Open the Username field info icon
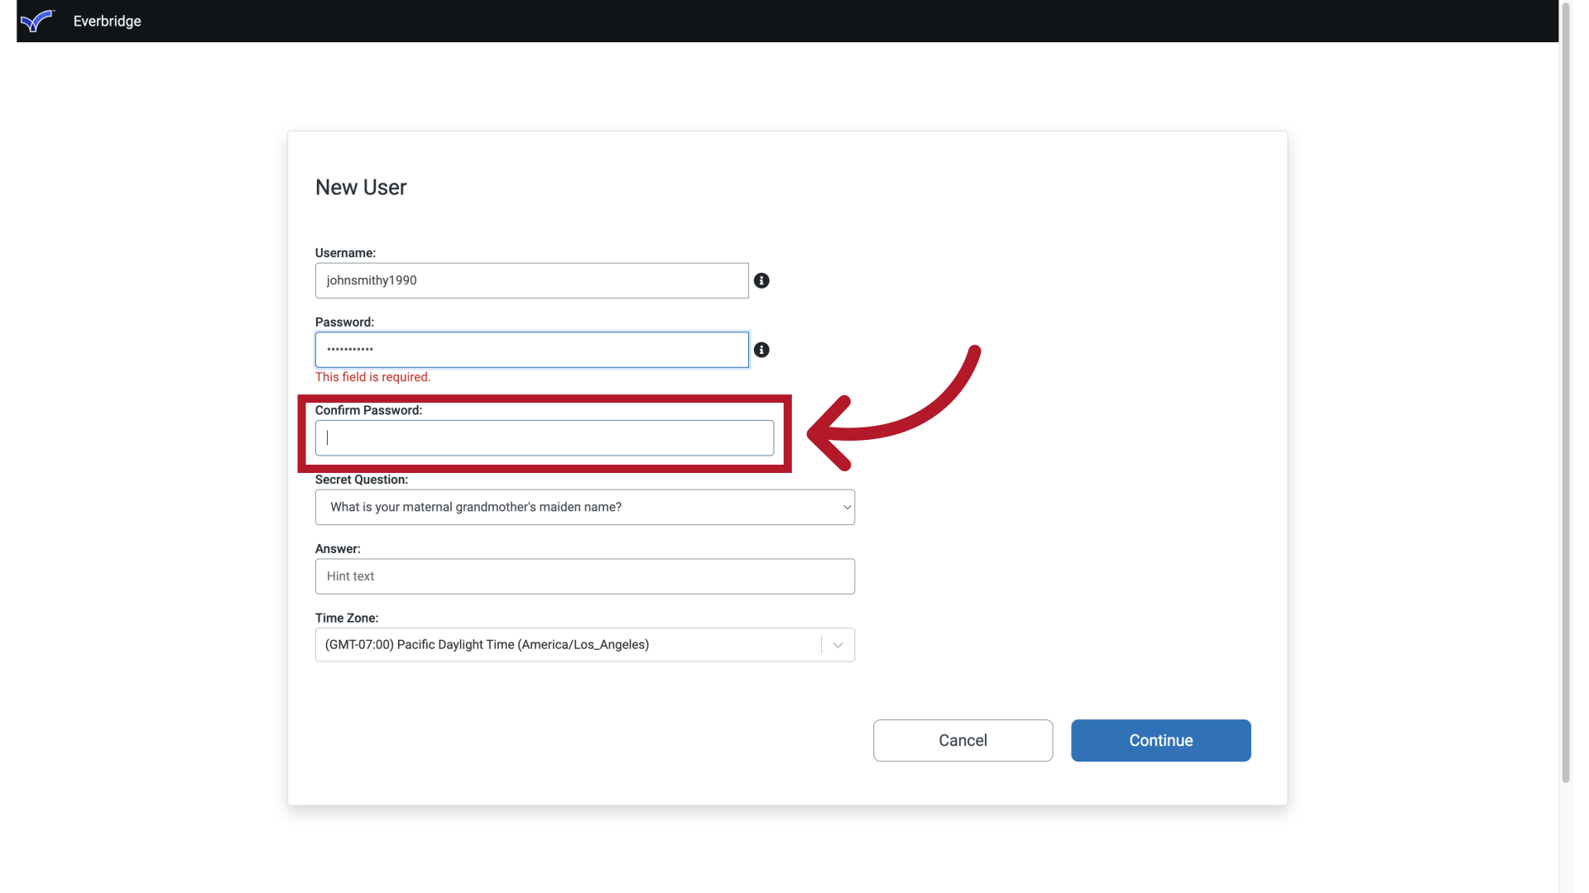This screenshot has width=1589, height=893. tap(761, 280)
